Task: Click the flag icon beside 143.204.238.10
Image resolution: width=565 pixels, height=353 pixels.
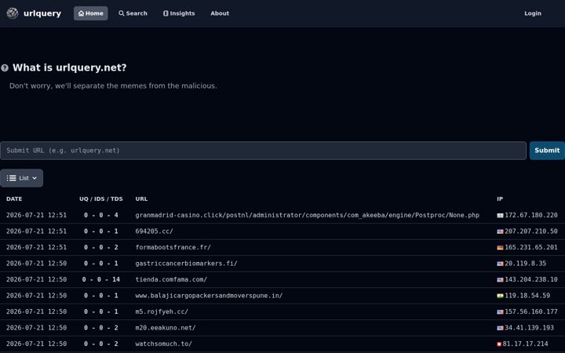Action: coord(500,279)
